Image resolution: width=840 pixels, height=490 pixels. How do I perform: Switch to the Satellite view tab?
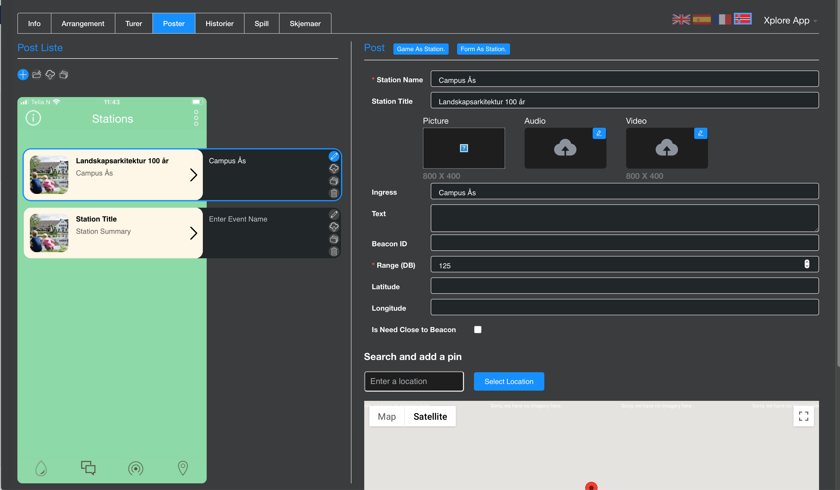(x=431, y=416)
